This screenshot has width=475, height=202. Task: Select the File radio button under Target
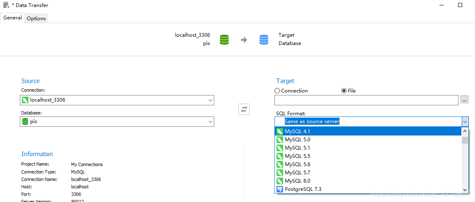(x=344, y=91)
